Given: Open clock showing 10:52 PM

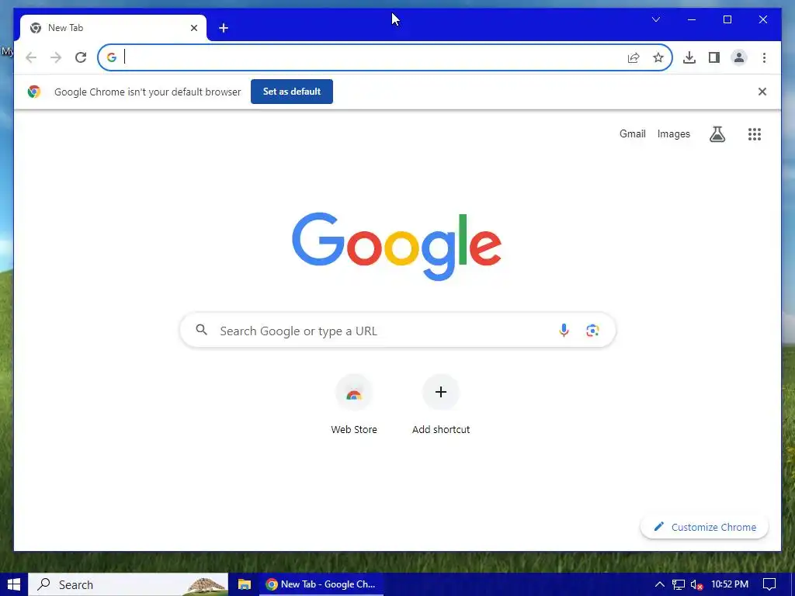Looking at the screenshot, I should pyautogui.click(x=730, y=584).
